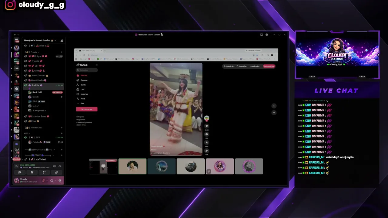Click the sidebar 'Se connecter' button in TikTok

87,109
